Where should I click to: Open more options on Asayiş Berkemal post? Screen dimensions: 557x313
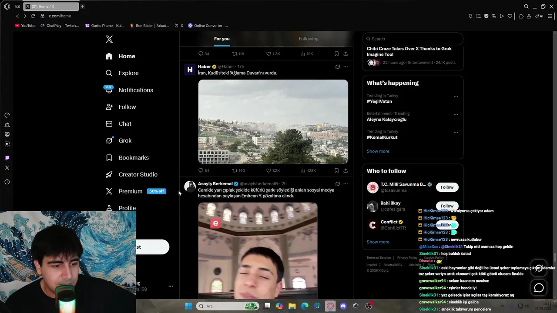click(x=346, y=184)
